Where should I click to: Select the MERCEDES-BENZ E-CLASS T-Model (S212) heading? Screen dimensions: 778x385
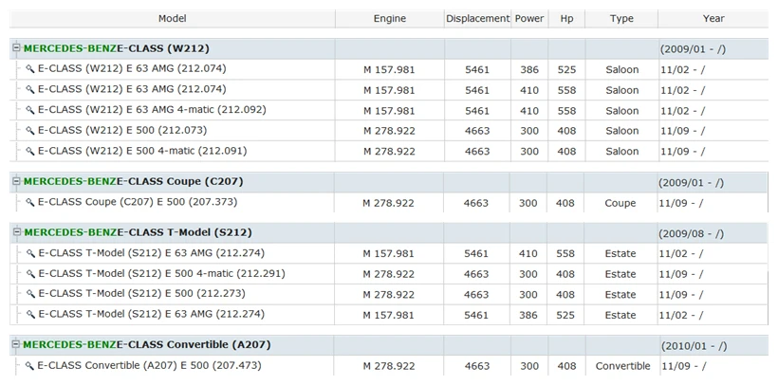click(x=138, y=232)
